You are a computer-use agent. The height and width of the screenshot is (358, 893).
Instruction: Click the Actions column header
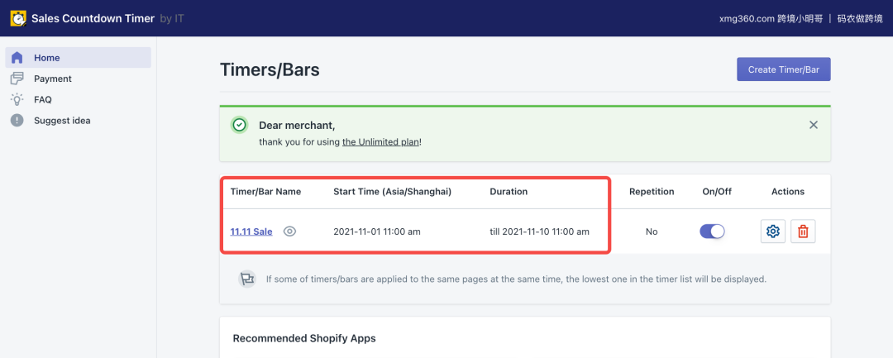click(x=788, y=192)
